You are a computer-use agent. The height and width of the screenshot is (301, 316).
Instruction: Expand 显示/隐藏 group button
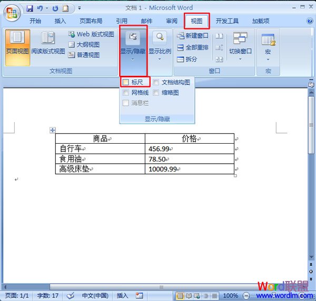(x=133, y=51)
